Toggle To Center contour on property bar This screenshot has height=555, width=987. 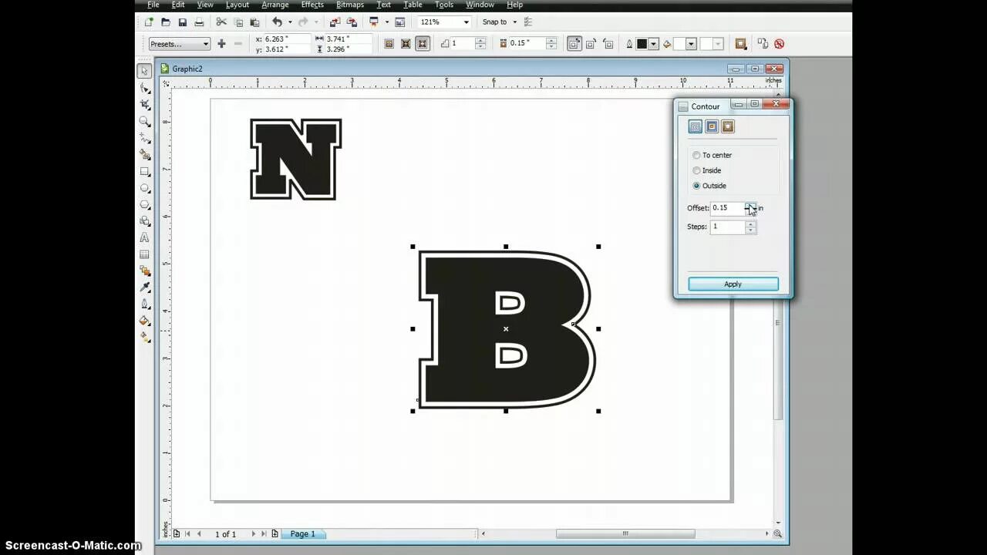coord(389,44)
